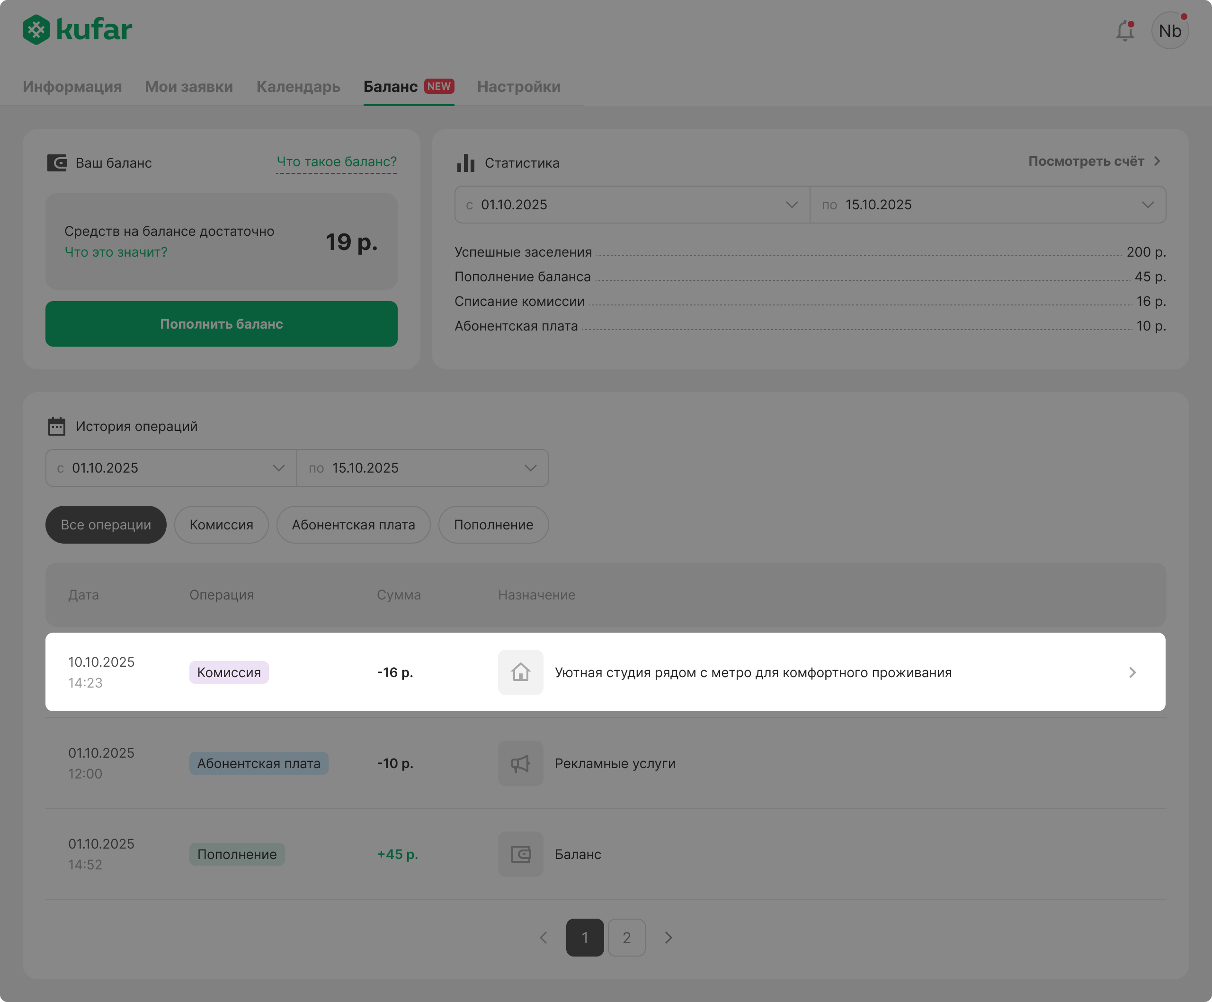
Task: Open the 'Что такое баланс?' link
Action: pyautogui.click(x=337, y=161)
